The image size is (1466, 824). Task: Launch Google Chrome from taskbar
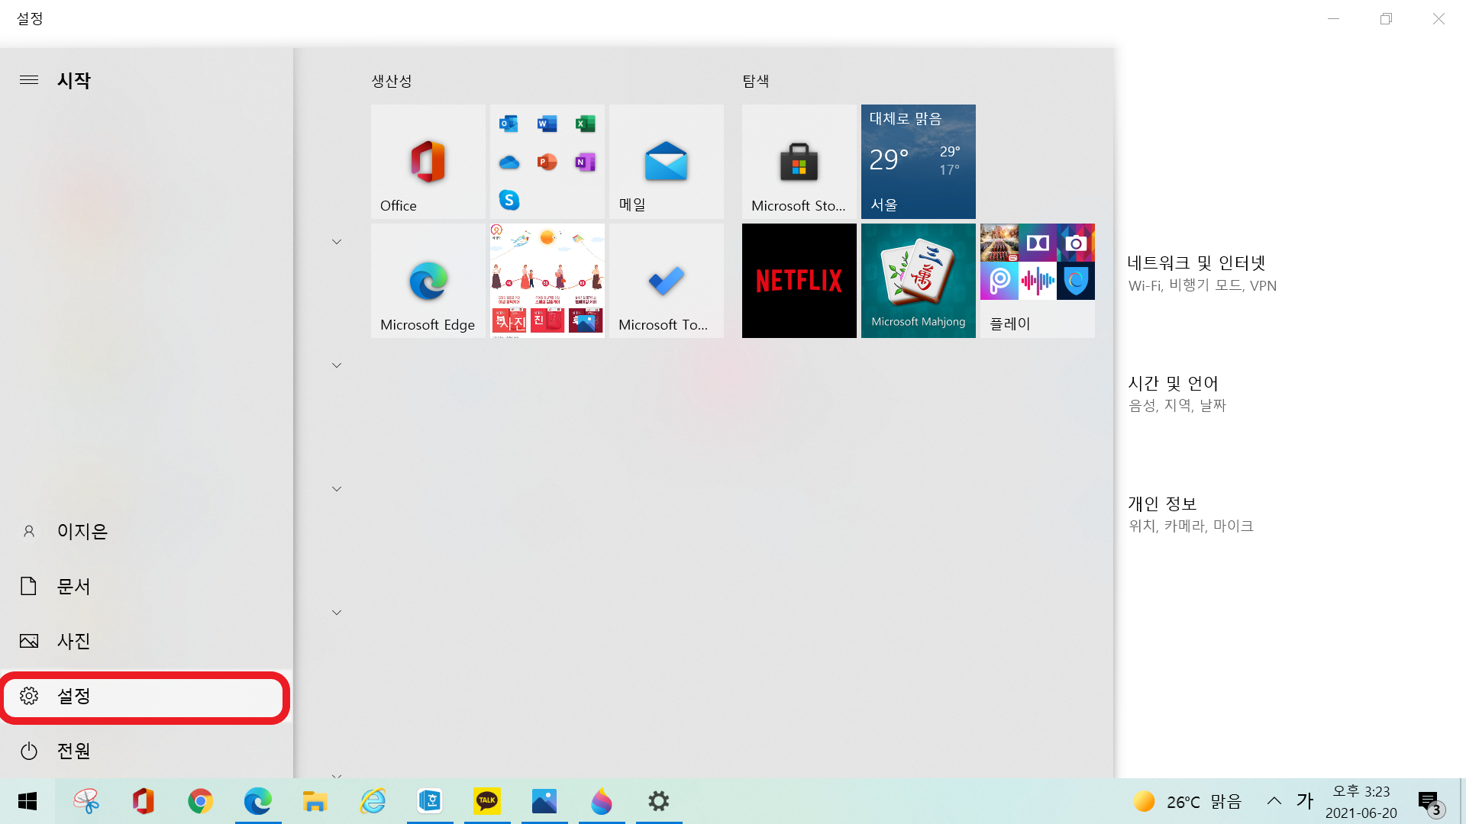[x=201, y=801]
